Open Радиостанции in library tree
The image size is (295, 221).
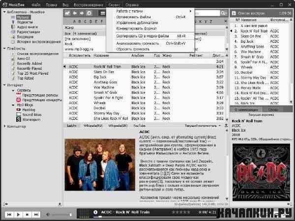(29, 32)
